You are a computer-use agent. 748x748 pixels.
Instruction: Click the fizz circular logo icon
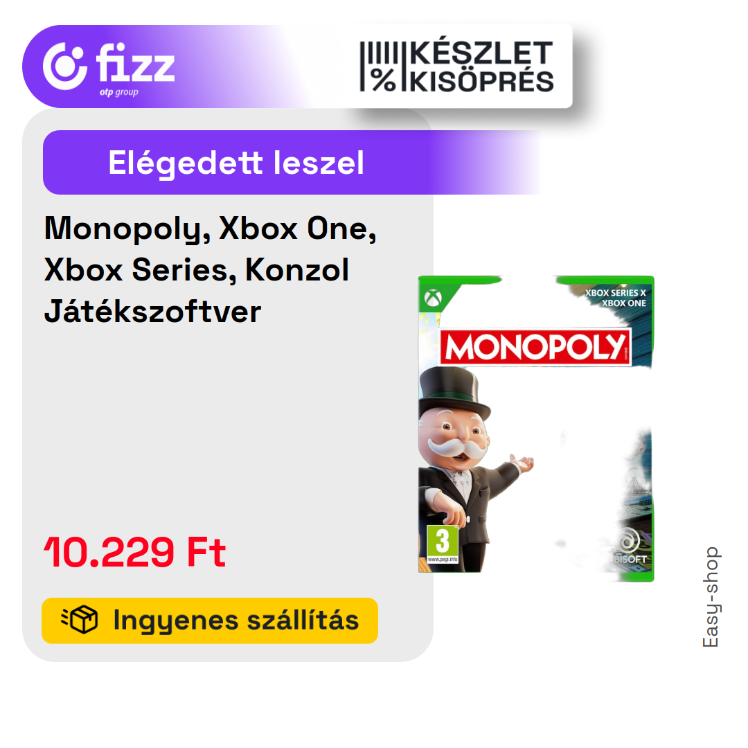65,66
